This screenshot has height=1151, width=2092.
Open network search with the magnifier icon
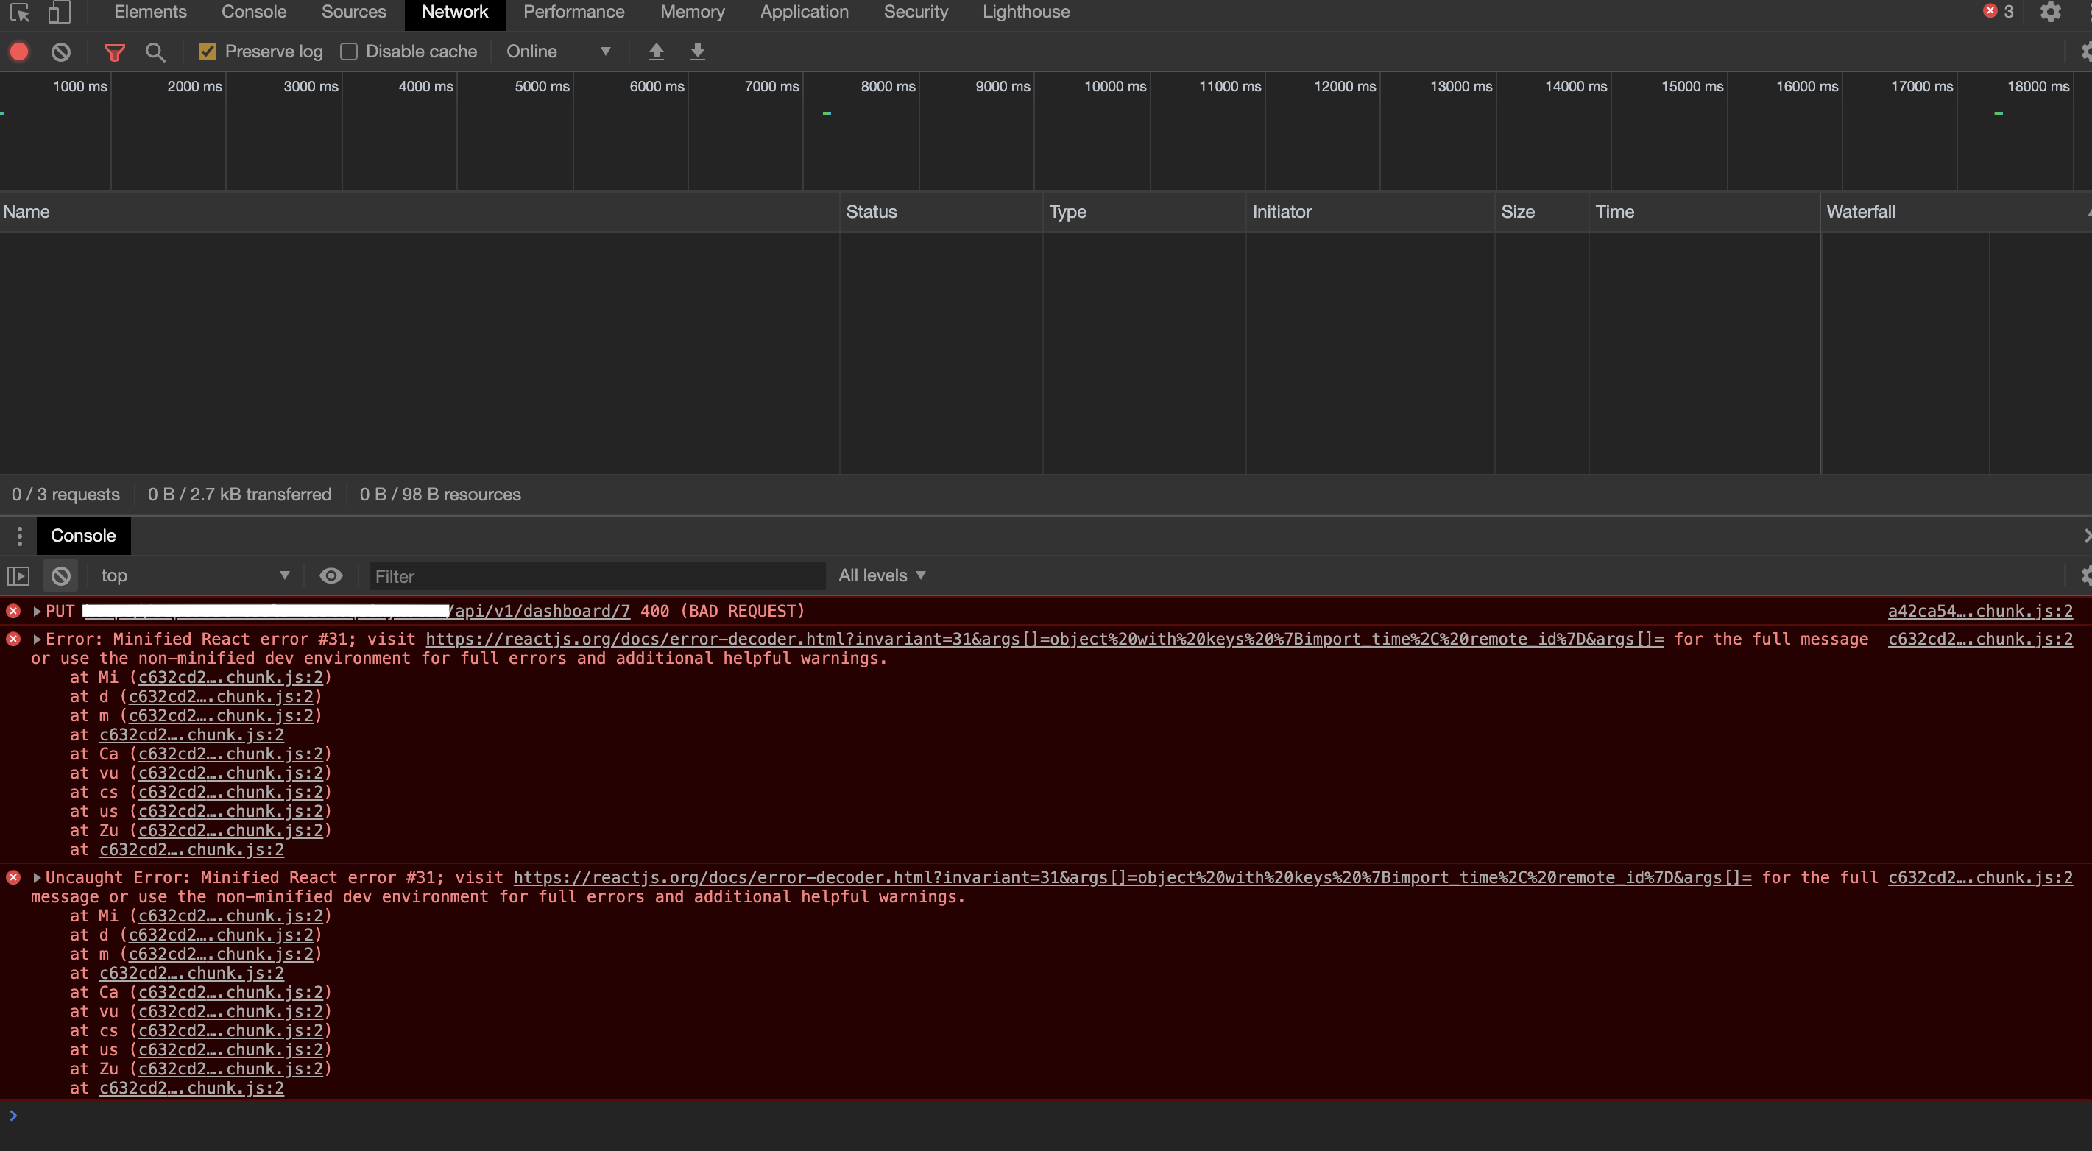[x=155, y=52]
